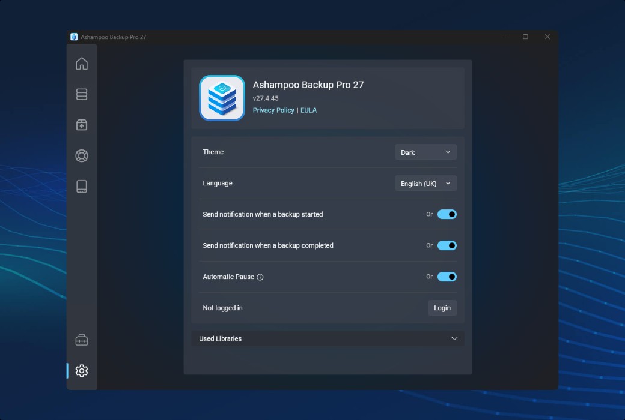
Task: Click the version number v27.4.45 text
Action: [x=265, y=98]
